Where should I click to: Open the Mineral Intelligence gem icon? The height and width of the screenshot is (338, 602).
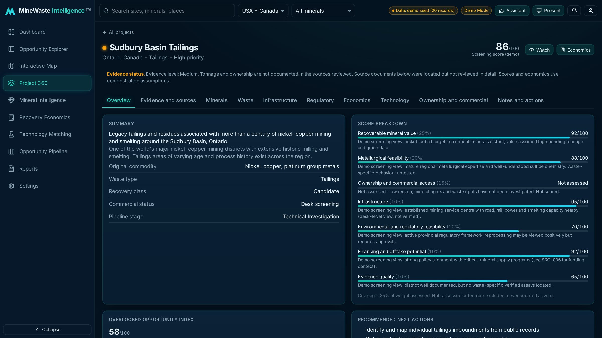(11, 100)
